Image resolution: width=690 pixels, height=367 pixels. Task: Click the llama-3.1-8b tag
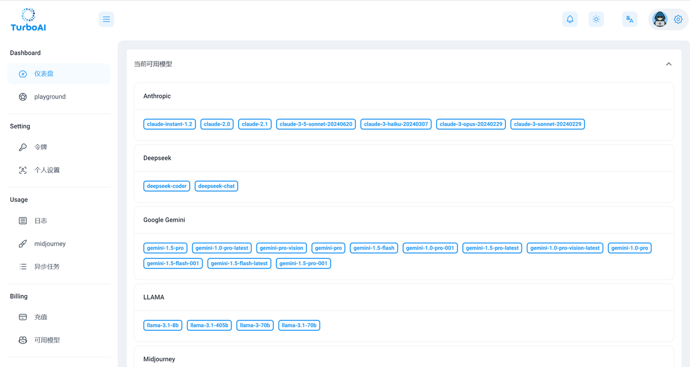[x=163, y=326]
